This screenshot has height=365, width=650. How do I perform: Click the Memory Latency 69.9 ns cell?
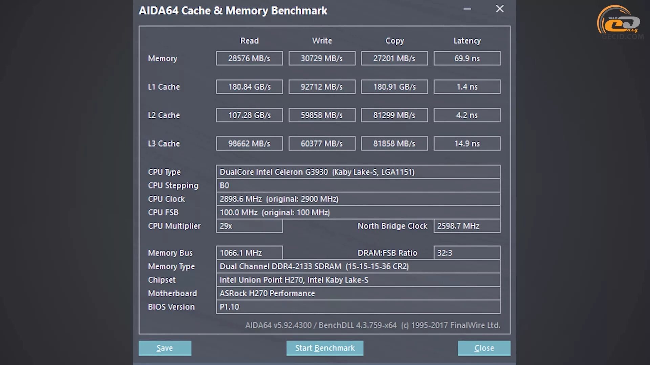467,58
